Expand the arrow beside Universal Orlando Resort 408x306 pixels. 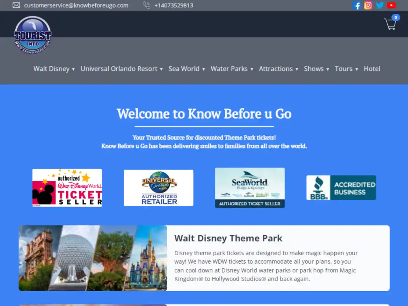[x=161, y=69]
